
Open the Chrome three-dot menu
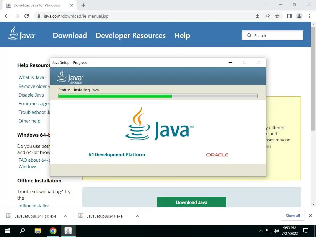[x=309, y=16]
